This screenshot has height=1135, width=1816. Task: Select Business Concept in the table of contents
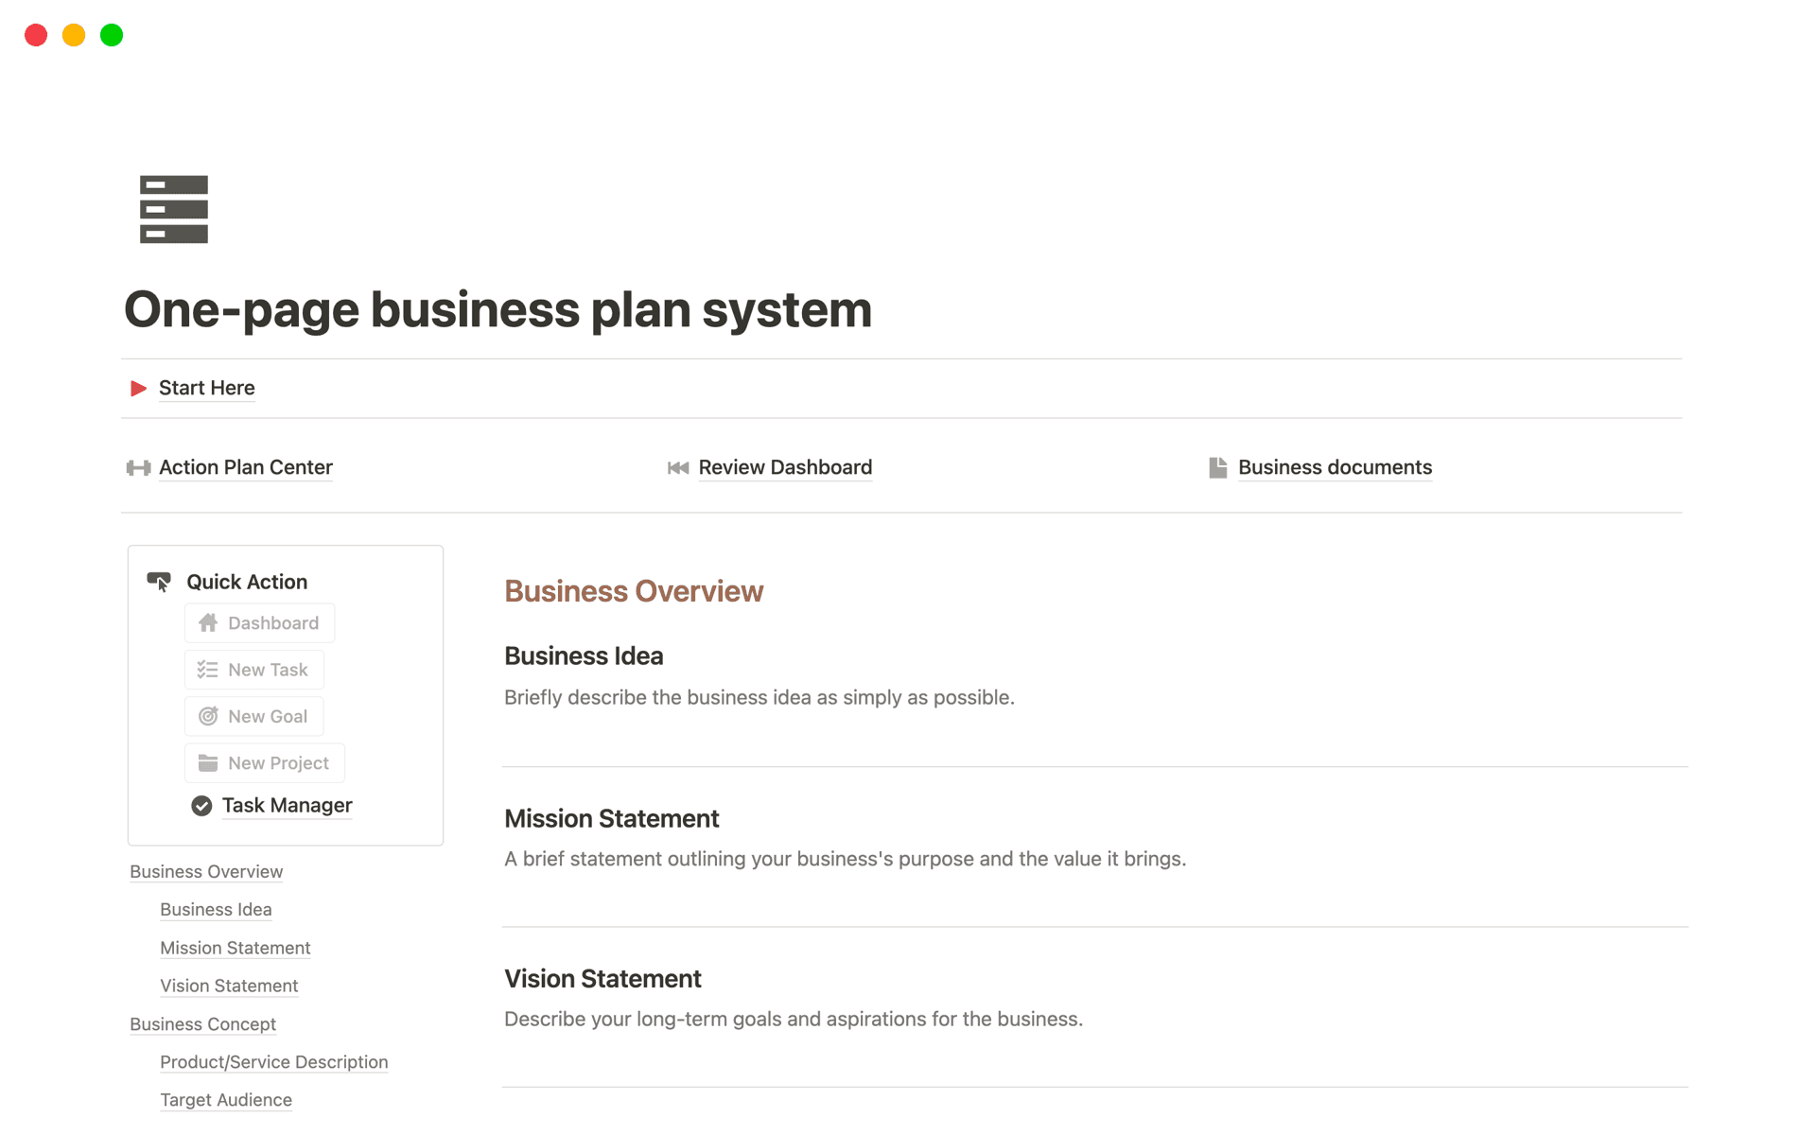coord(202,1024)
